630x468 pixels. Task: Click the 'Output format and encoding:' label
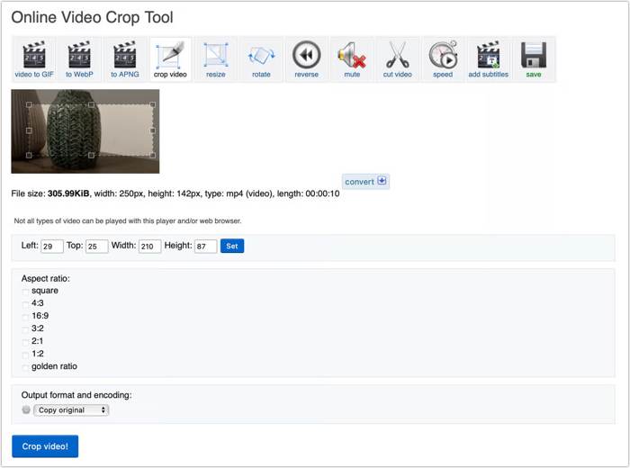coord(76,395)
